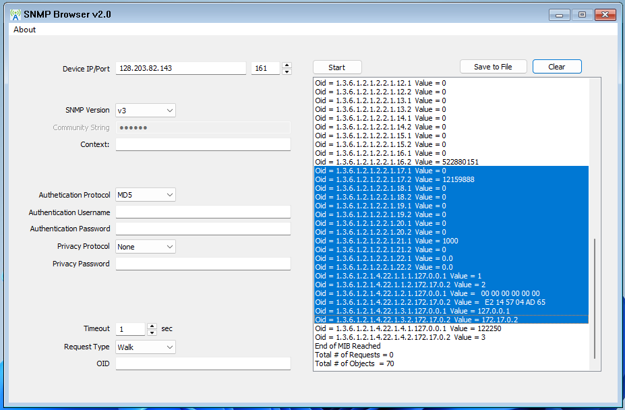The height and width of the screenshot is (410, 625).
Task: Click the OID input field
Action: pos(202,363)
